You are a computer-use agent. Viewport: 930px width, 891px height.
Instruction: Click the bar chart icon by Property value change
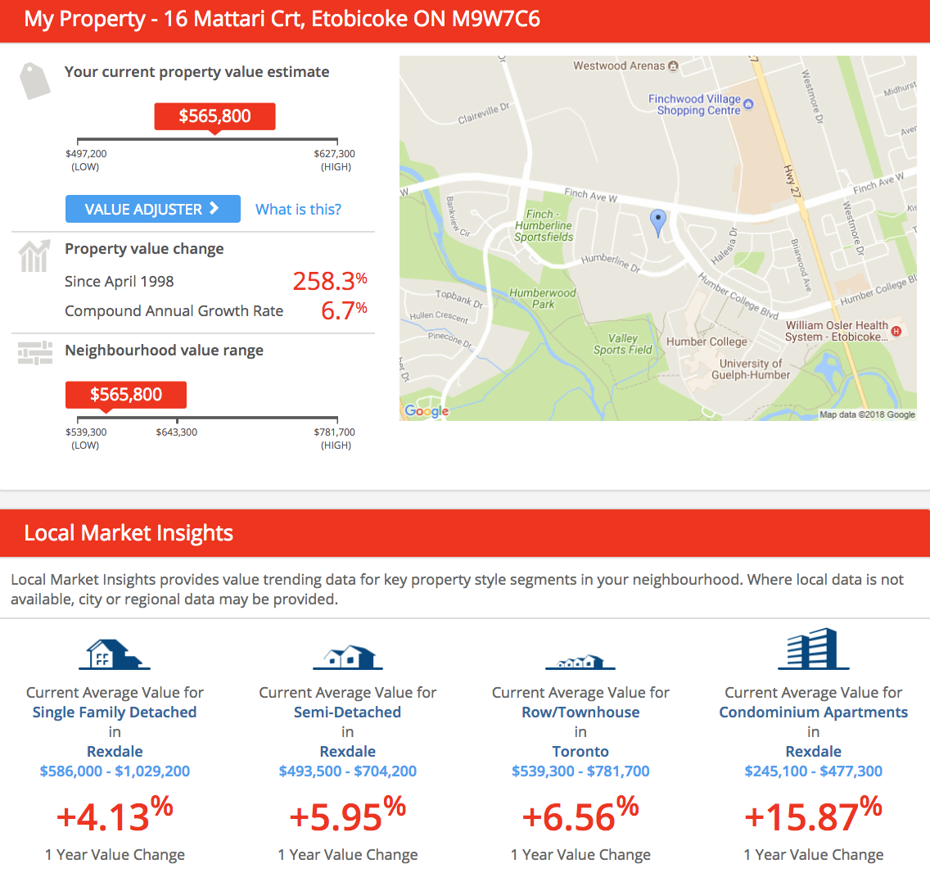[34, 256]
